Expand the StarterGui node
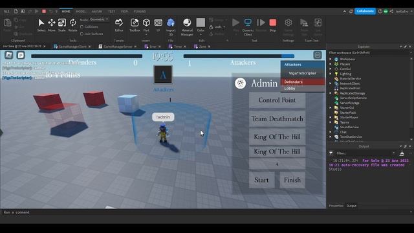The width and height of the screenshot is (414, 233). pos(331,107)
